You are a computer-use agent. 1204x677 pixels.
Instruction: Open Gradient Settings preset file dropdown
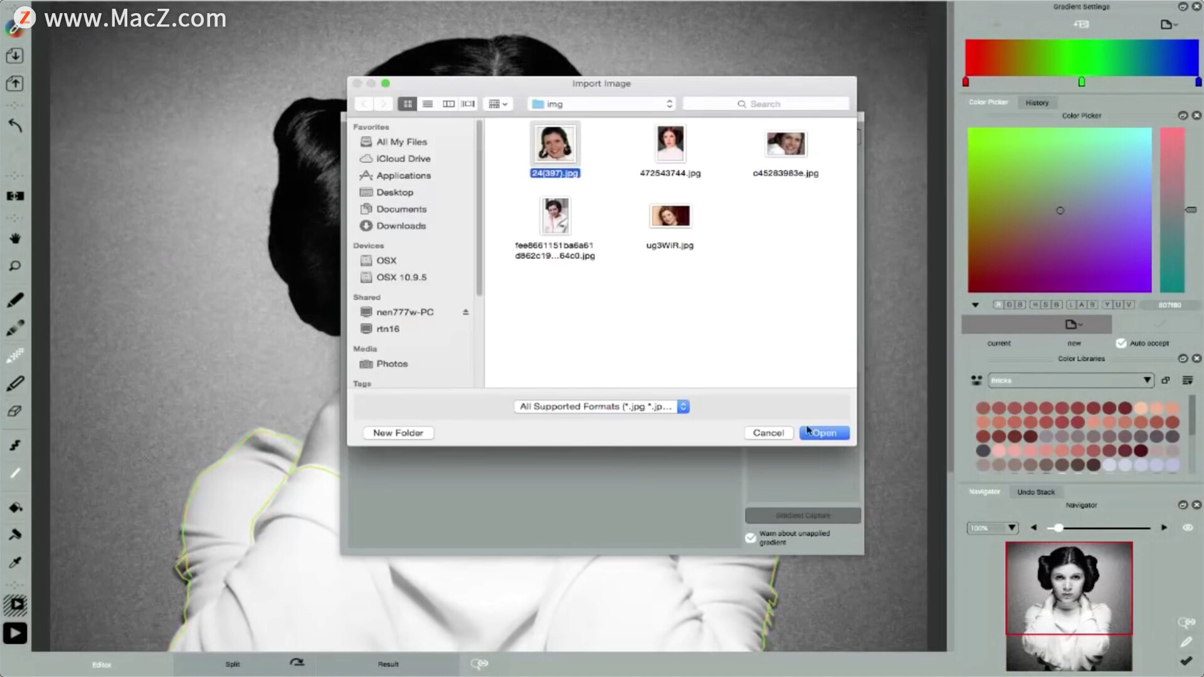point(1169,25)
